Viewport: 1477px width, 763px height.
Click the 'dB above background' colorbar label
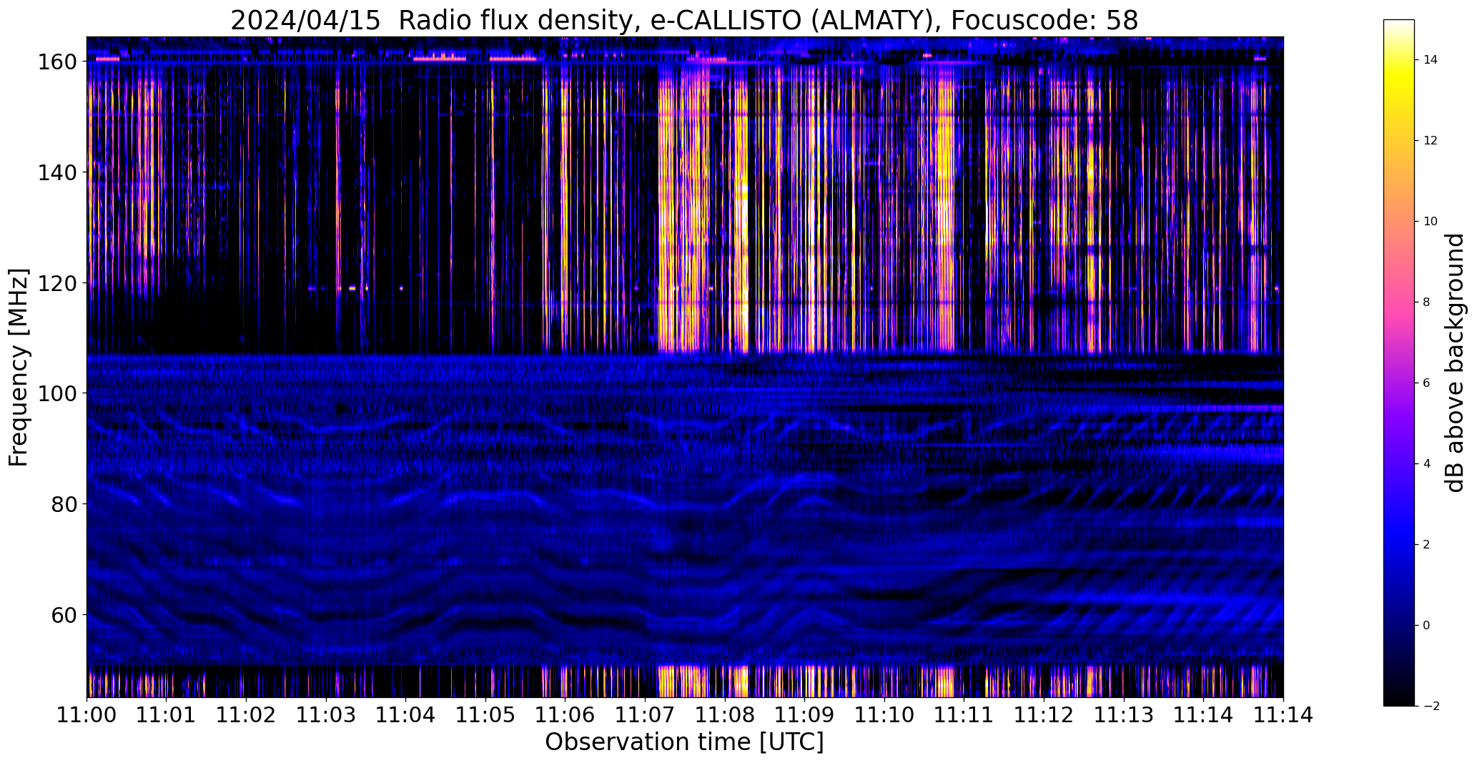point(1455,363)
